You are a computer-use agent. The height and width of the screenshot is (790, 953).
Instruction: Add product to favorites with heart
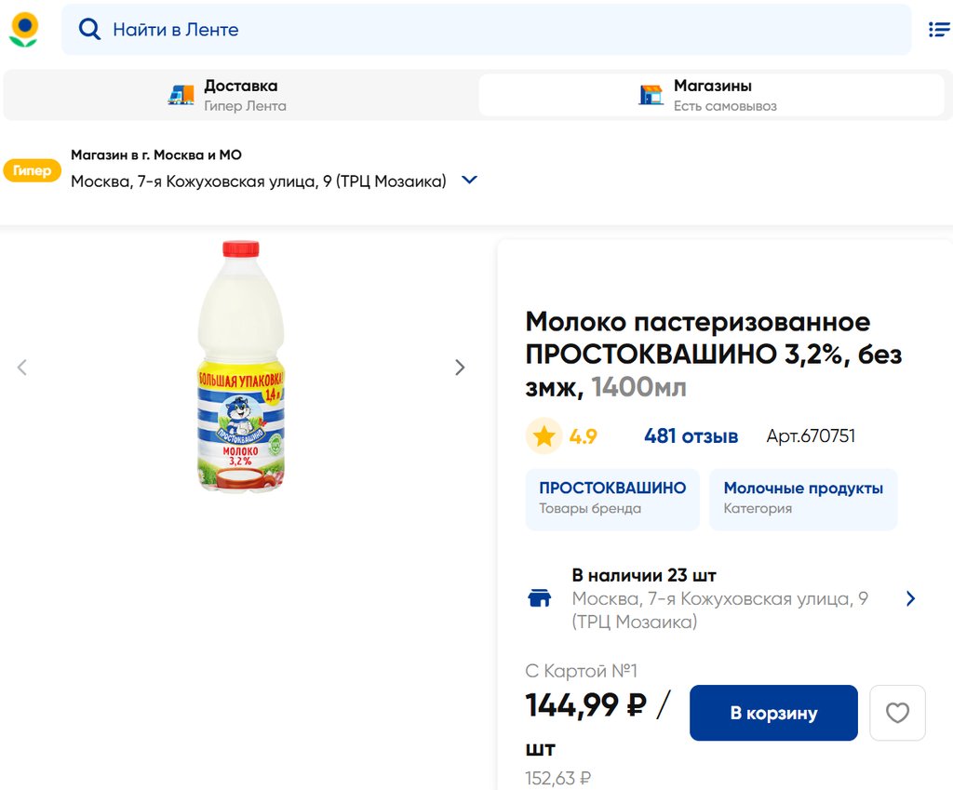(897, 713)
